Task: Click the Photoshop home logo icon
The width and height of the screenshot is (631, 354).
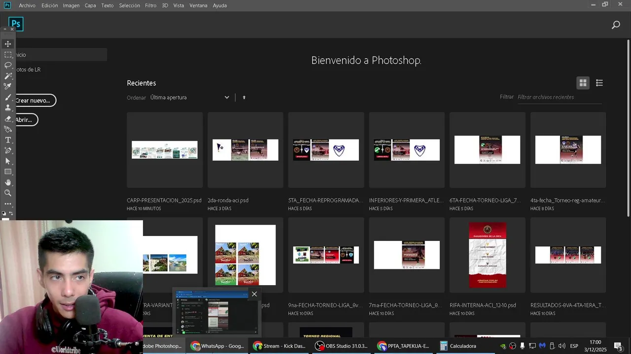Action: coord(16,24)
